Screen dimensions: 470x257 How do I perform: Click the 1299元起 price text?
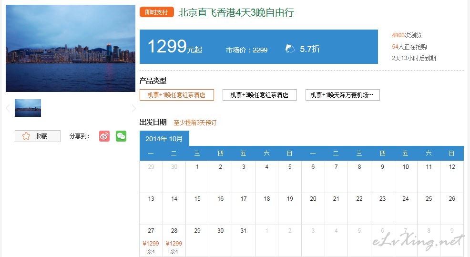pyautogui.click(x=175, y=47)
